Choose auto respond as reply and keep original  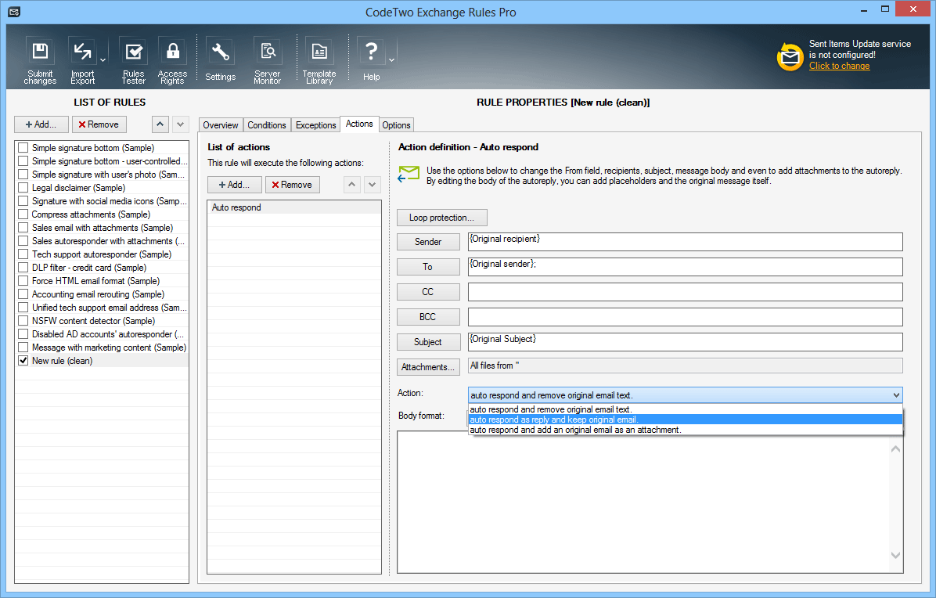click(686, 420)
